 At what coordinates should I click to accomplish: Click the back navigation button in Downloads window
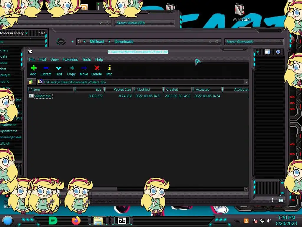click(x=61, y=41)
